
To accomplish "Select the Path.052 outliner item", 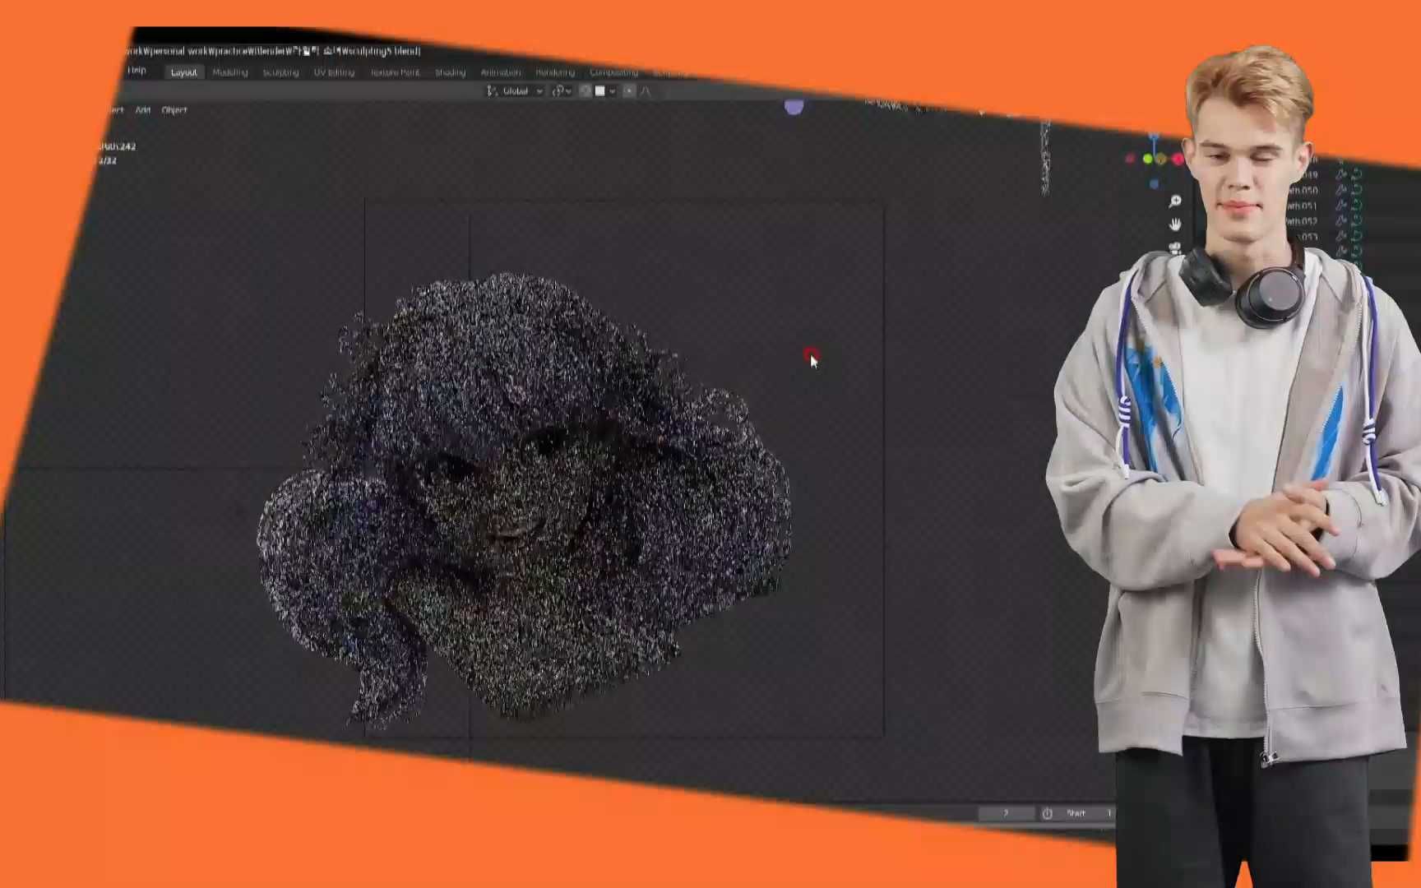I will coord(1303,221).
